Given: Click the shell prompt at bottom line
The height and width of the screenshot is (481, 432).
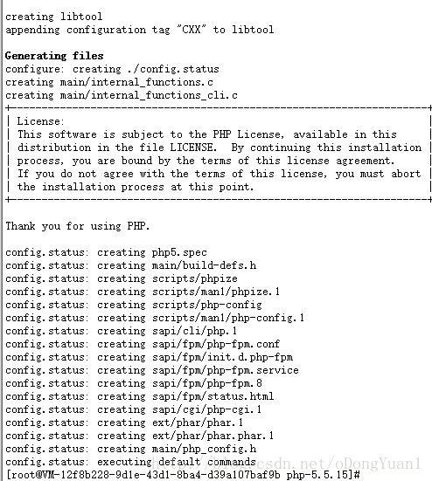Looking at the screenshot, I should [x=183, y=475].
